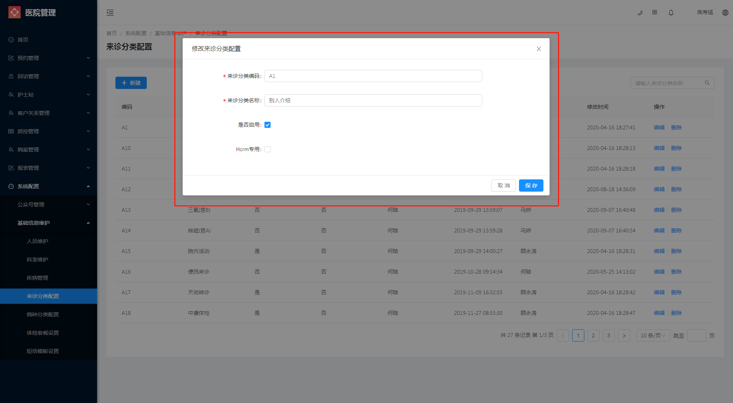Click 编辑 link in the A18 row
Image resolution: width=733 pixels, height=403 pixels.
(659, 313)
